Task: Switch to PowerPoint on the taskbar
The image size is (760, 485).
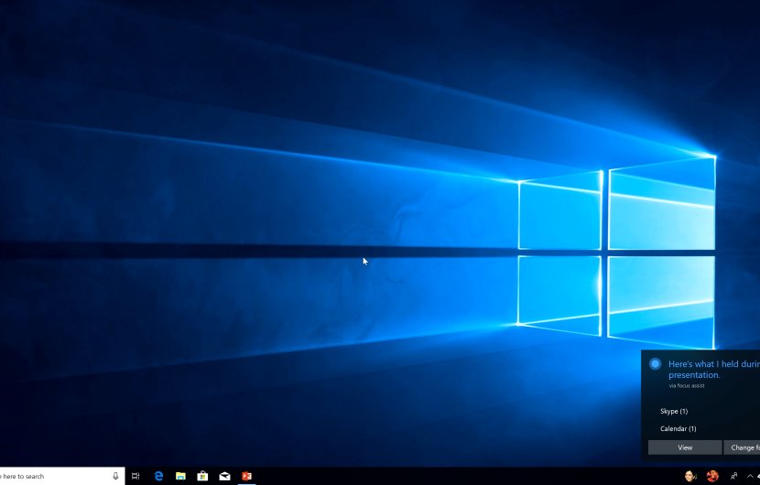Action: click(x=246, y=476)
